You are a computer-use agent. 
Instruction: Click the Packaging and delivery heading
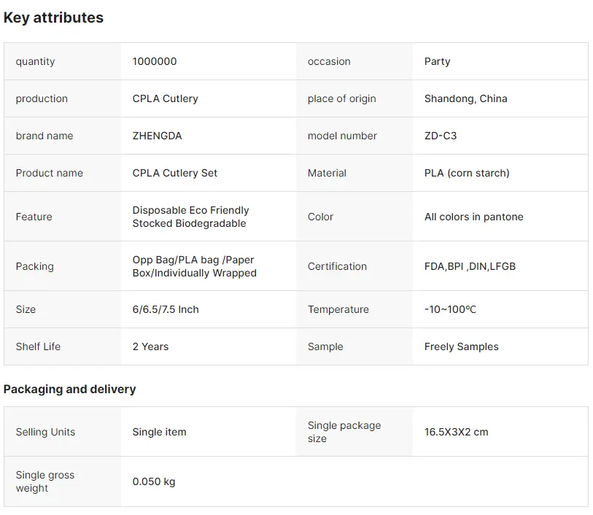(69, 390)
